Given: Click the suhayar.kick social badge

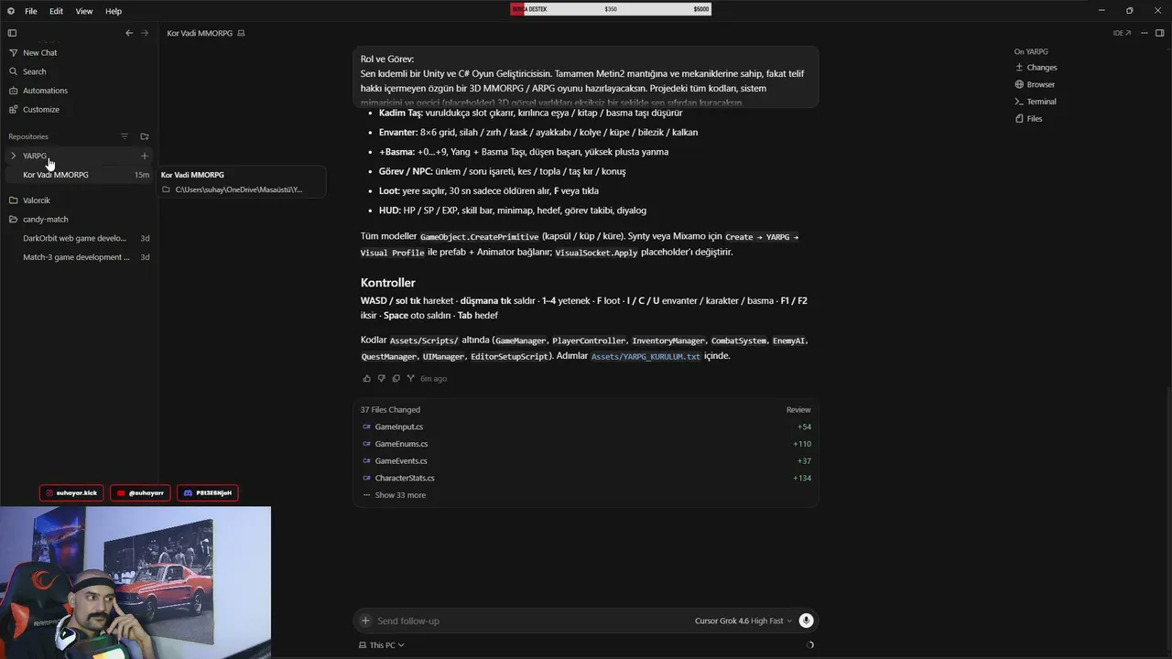Looking at the screenshot, I should point(71,492).
